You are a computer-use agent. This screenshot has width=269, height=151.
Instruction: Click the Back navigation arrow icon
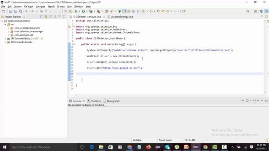[x=168, y=11]
